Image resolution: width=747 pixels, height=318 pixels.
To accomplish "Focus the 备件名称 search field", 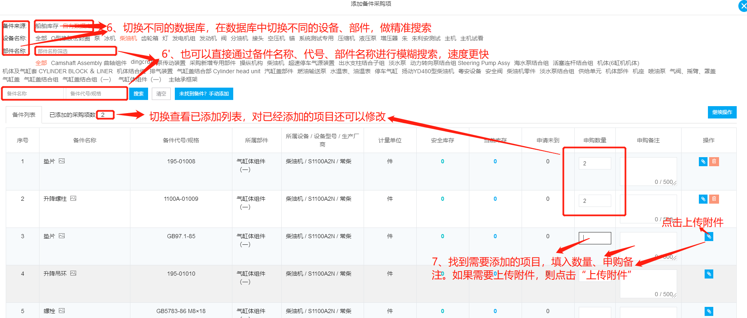I will pyautogui.click(x=34, y=94).
